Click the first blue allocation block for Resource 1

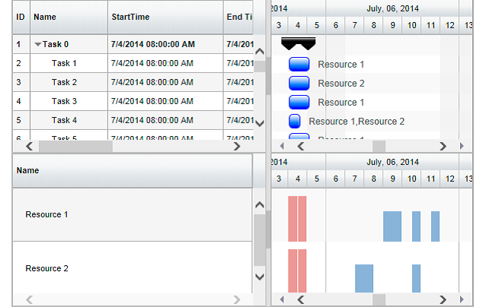[x=392, y=226]
